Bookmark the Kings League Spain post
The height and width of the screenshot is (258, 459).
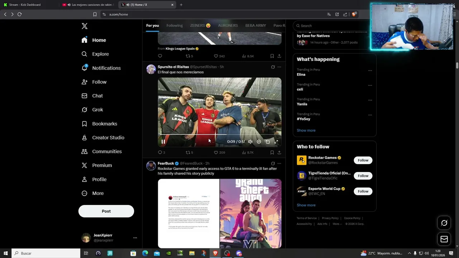coord(272,56)
